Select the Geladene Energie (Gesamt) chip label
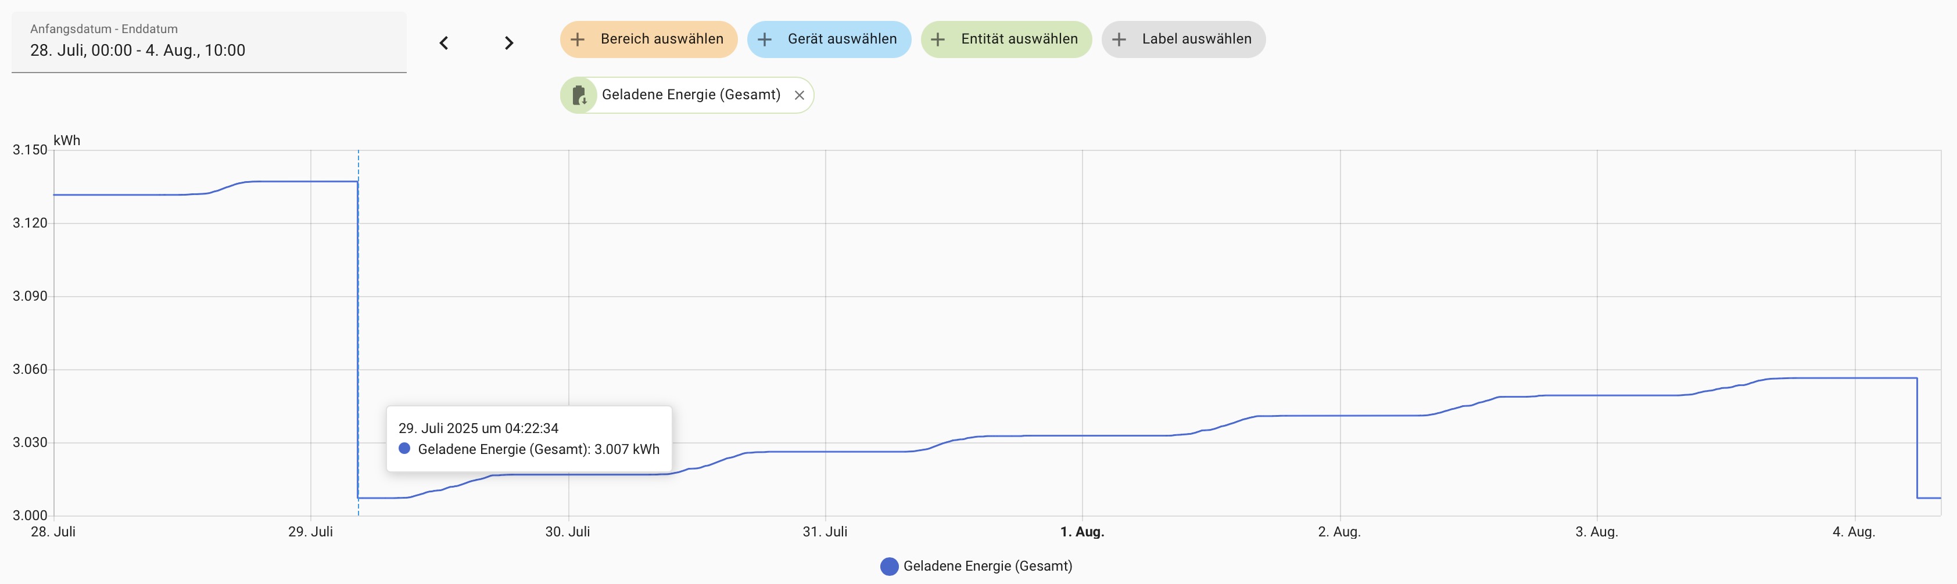The image size is (1957, 584). 690,95
